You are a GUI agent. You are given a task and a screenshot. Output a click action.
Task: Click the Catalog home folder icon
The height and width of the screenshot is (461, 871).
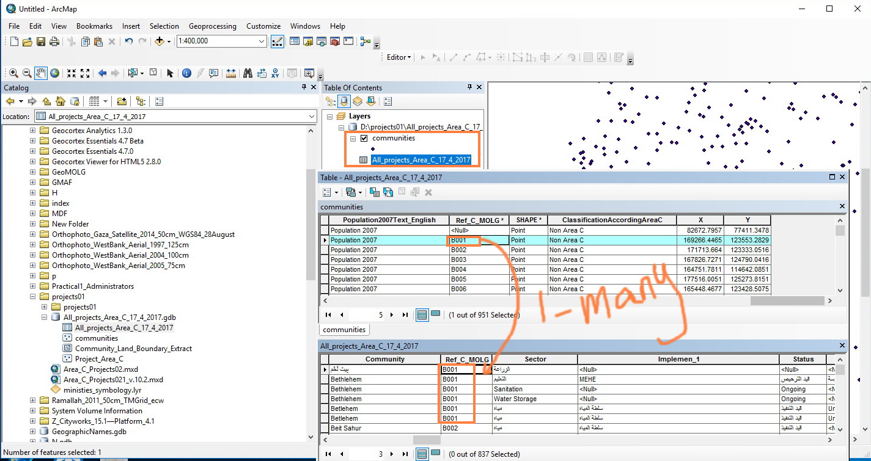pos(61,101)
